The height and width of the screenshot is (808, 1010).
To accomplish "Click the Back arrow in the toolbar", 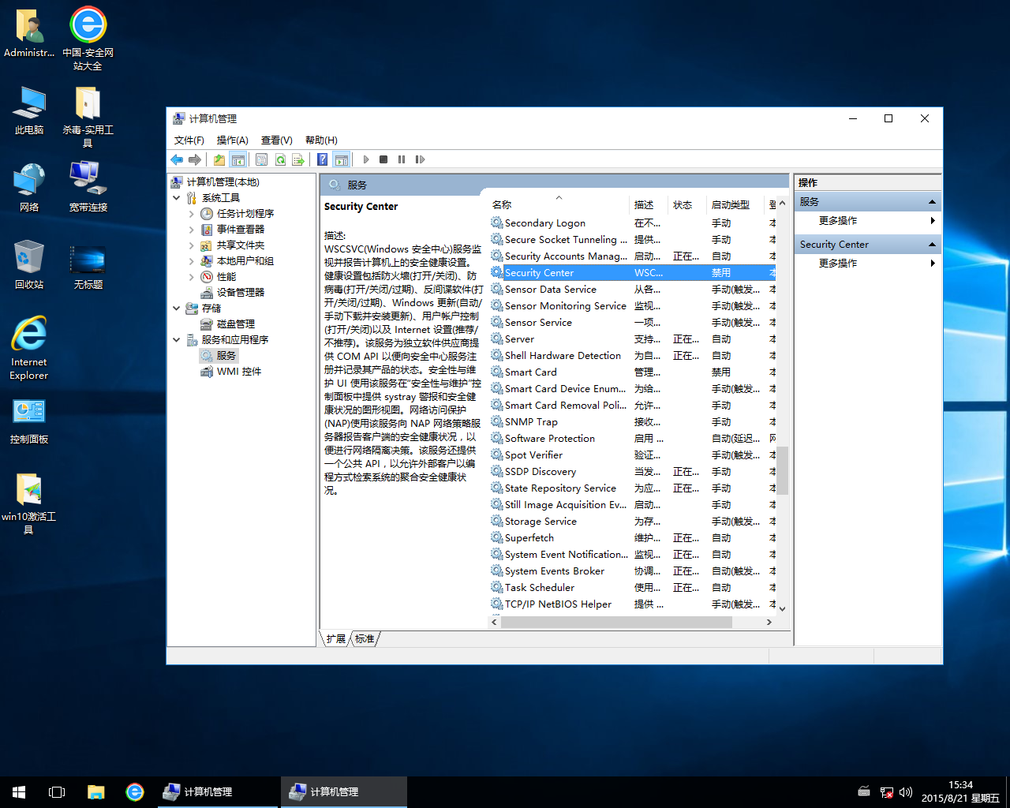I will tap(177, 159).
